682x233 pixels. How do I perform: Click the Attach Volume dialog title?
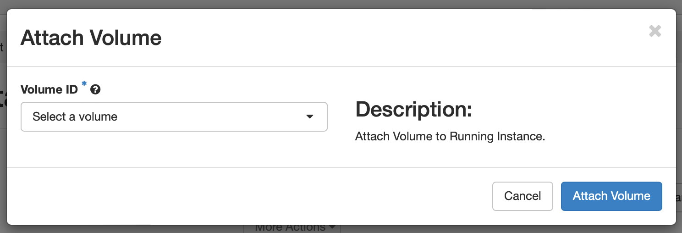pos(91,38)
